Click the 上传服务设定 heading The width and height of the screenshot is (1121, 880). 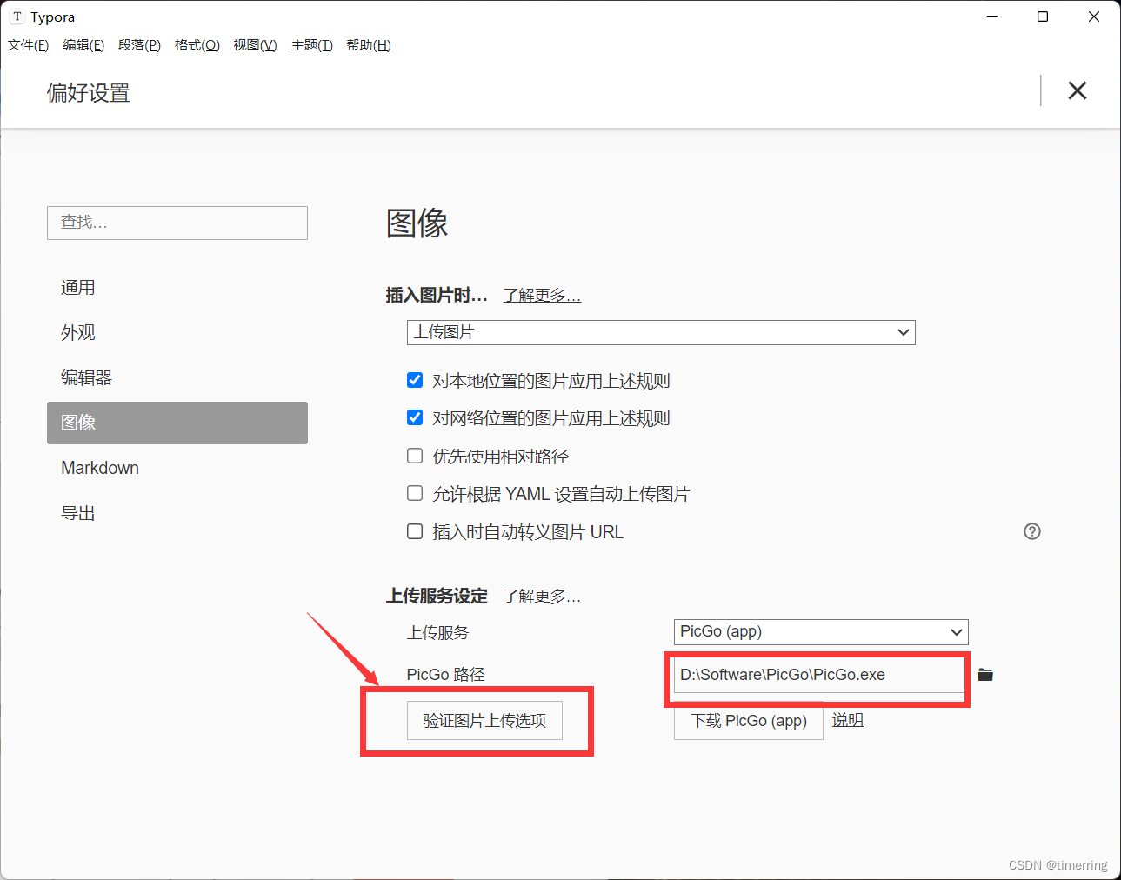click(x=437, y=597)
